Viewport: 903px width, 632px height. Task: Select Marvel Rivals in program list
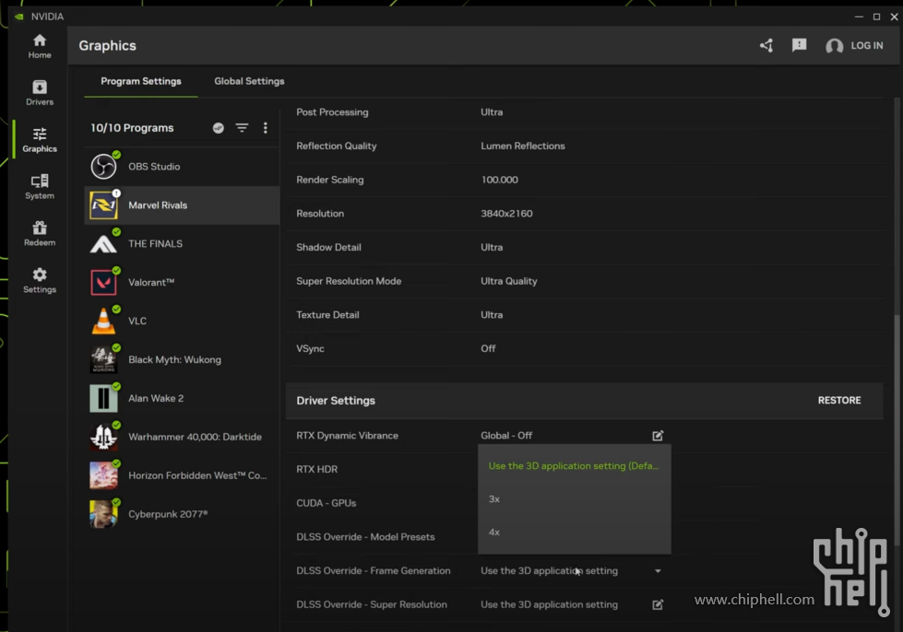click(x=182, y=205)
